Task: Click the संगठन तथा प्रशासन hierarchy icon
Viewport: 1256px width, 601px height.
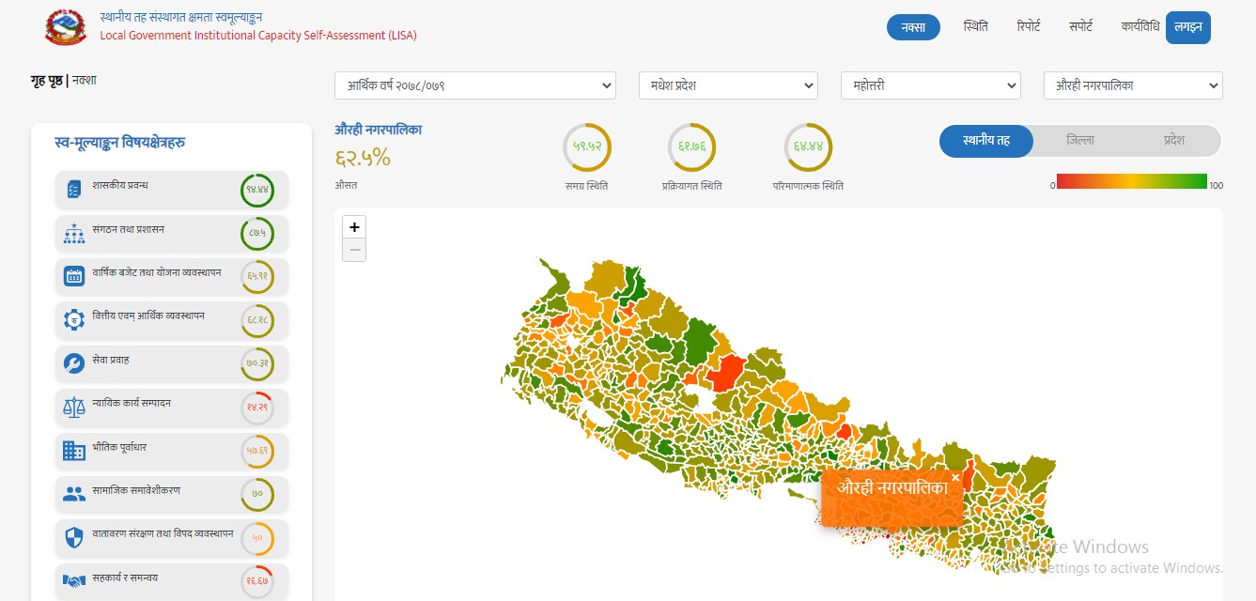Action: (74, 233)
